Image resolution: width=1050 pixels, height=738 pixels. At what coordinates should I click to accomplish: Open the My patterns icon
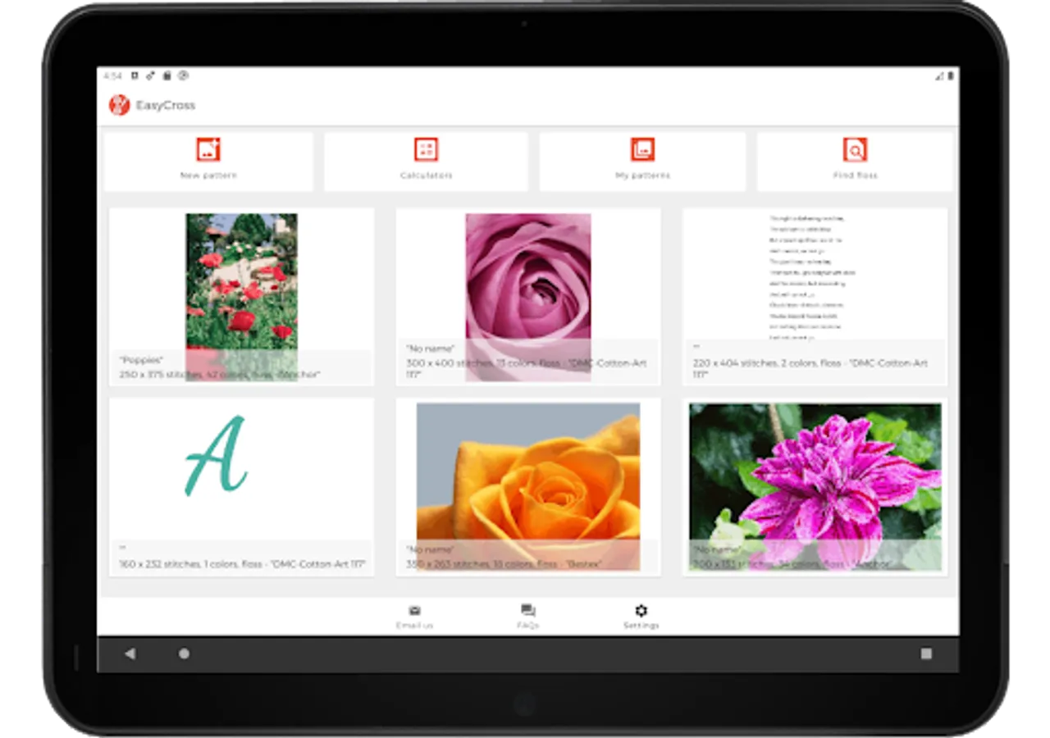pyautogui.click(x=642, y=149)
